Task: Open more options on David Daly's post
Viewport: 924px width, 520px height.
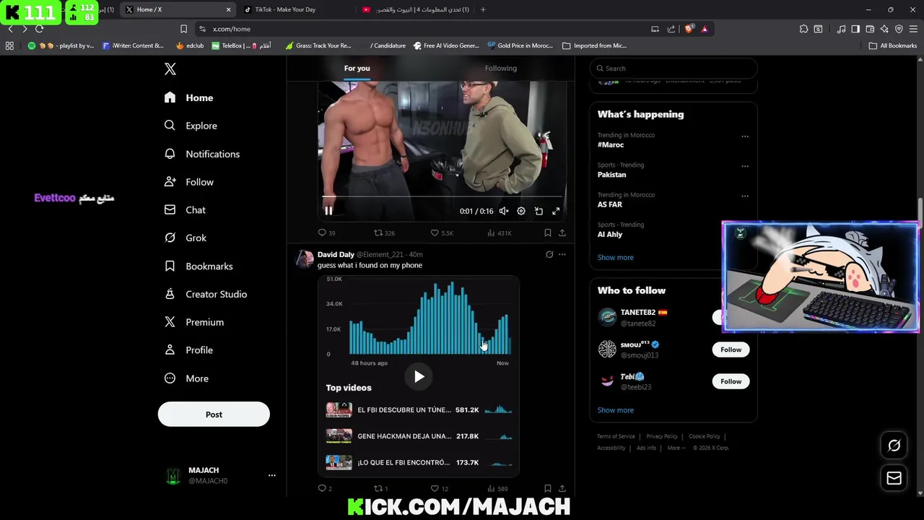Action: click(562, 254)
